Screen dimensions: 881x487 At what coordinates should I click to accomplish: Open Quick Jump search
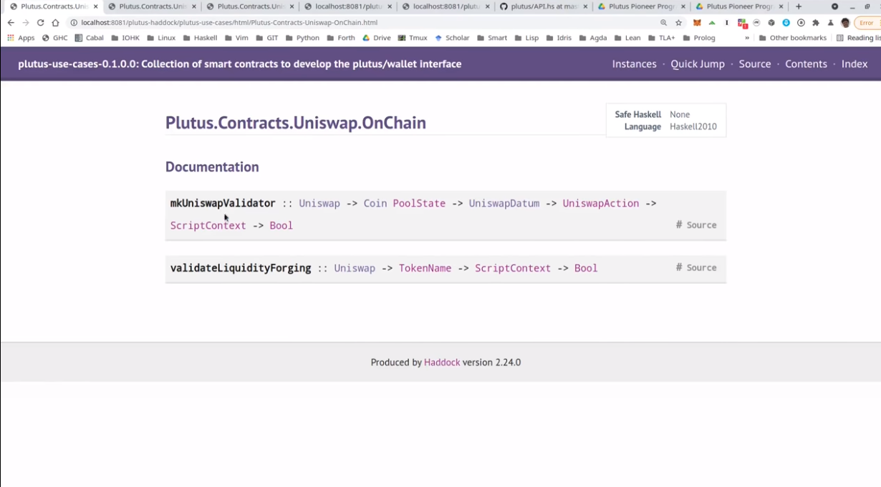click(x=697, y=64)
